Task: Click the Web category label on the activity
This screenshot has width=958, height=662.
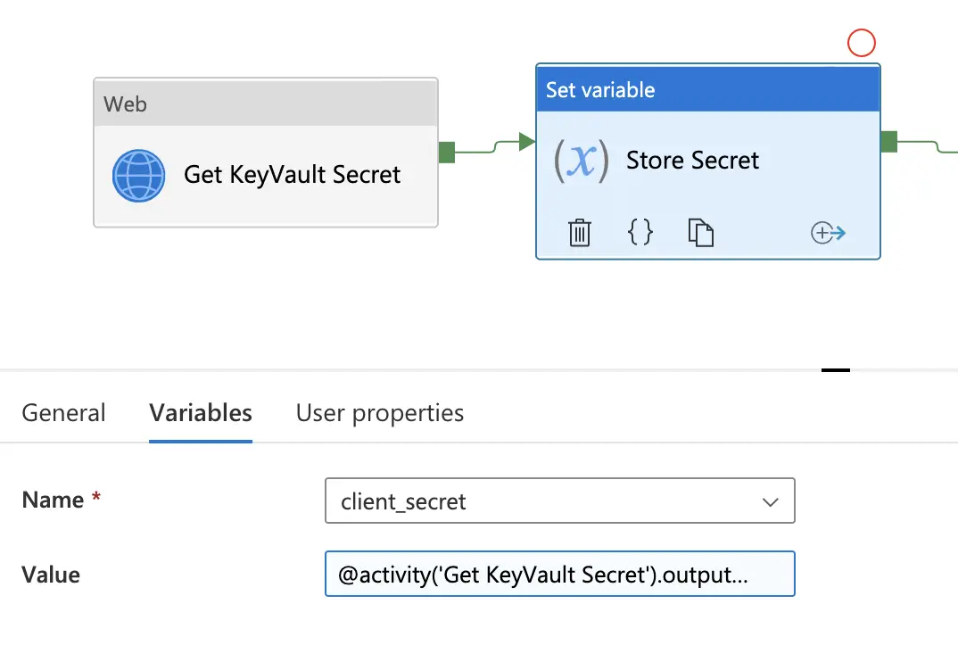Action: (125, 103)
